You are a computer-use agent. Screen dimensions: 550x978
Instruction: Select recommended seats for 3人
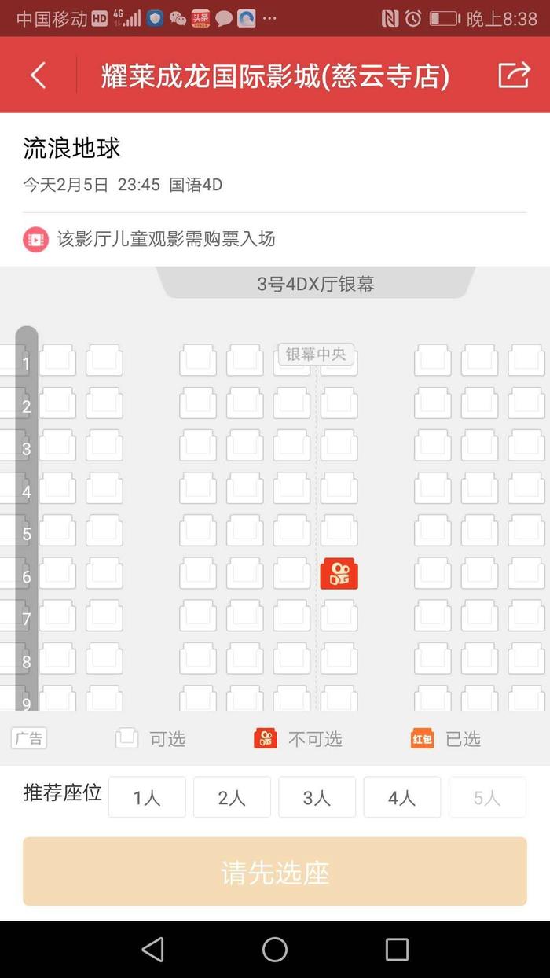[317, 797]
